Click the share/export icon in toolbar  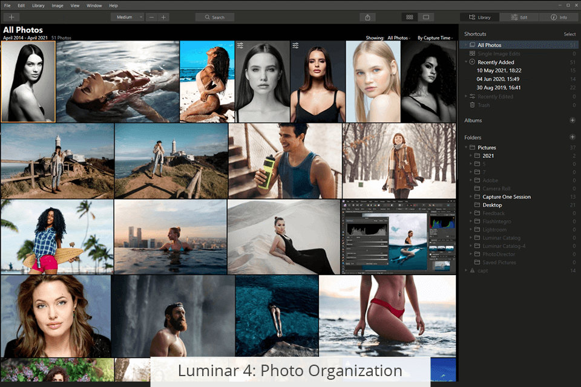pyautogui.click(x=368, y=17)
